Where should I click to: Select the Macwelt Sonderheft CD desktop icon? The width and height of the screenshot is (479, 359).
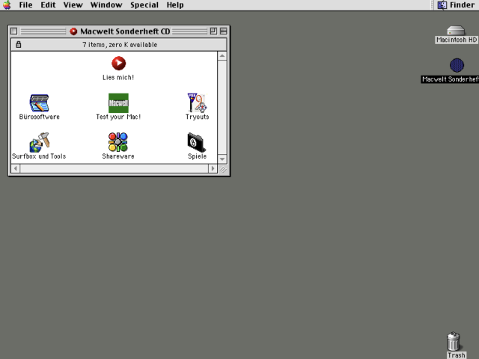click(x=457, y=65)
